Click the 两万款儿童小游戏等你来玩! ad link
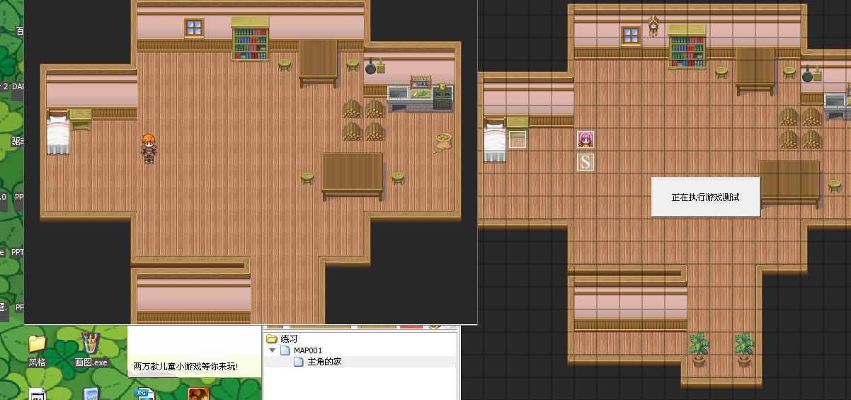Screen dimensions: 851x400 (185, 367)
